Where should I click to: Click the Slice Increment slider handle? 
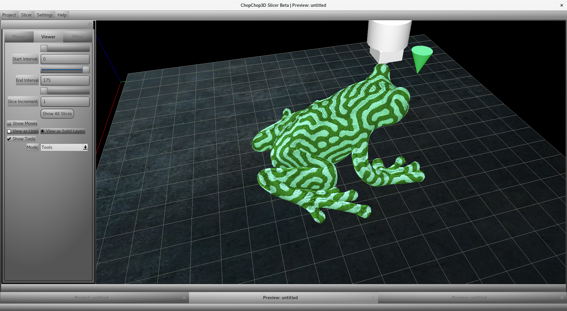pyautogui.click(x=44, y=91)
